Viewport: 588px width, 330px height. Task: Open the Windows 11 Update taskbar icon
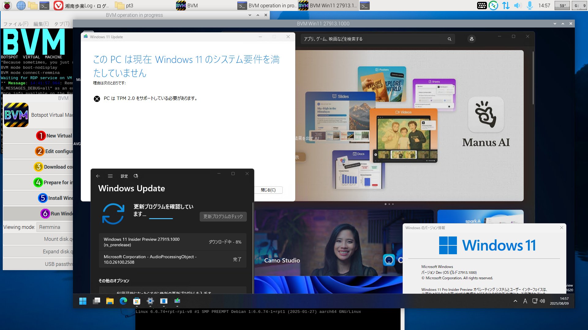177,301
